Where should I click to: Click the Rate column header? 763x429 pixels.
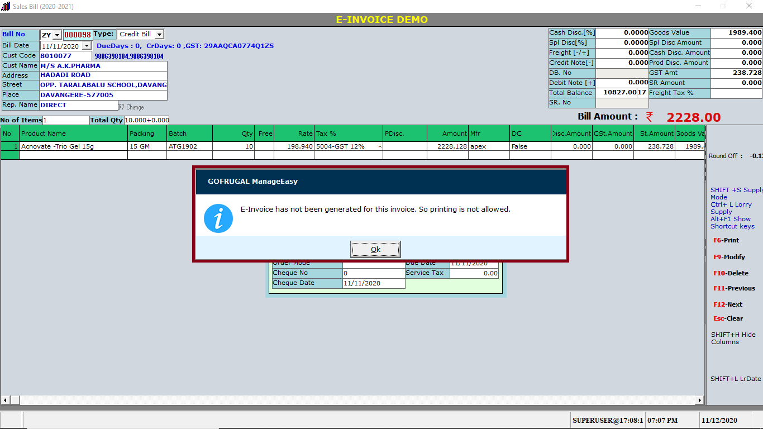click(x=294, y=134)
